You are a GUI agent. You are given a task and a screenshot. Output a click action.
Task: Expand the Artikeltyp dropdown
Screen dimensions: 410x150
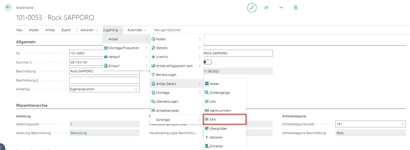(x=136, y=89)
